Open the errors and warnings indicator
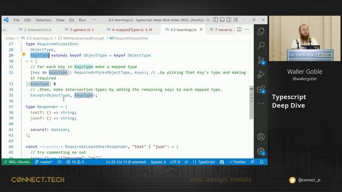The height and width of the screenshot is (192, 342). point(75,162)
